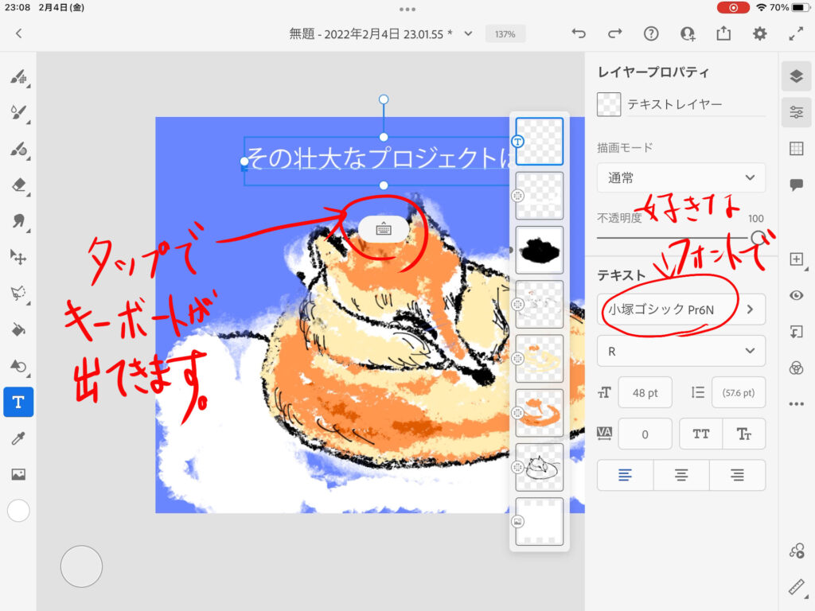This screenshot has width=815, height=611.
Task: Toggle layer visibility eye icon
Action: [x=796, y=295]
